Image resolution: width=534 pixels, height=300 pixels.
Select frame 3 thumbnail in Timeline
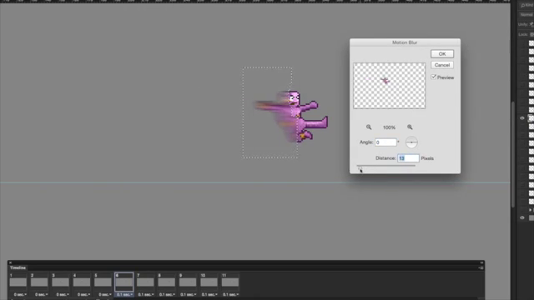click(60, 282)
